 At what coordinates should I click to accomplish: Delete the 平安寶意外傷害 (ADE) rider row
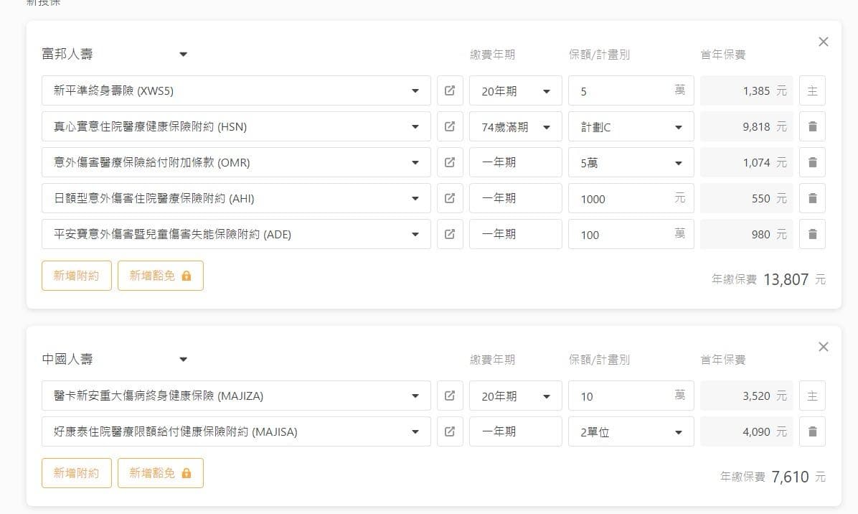tap(812, 234)
